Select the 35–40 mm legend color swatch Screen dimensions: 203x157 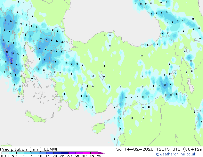(x=79, y=153)
